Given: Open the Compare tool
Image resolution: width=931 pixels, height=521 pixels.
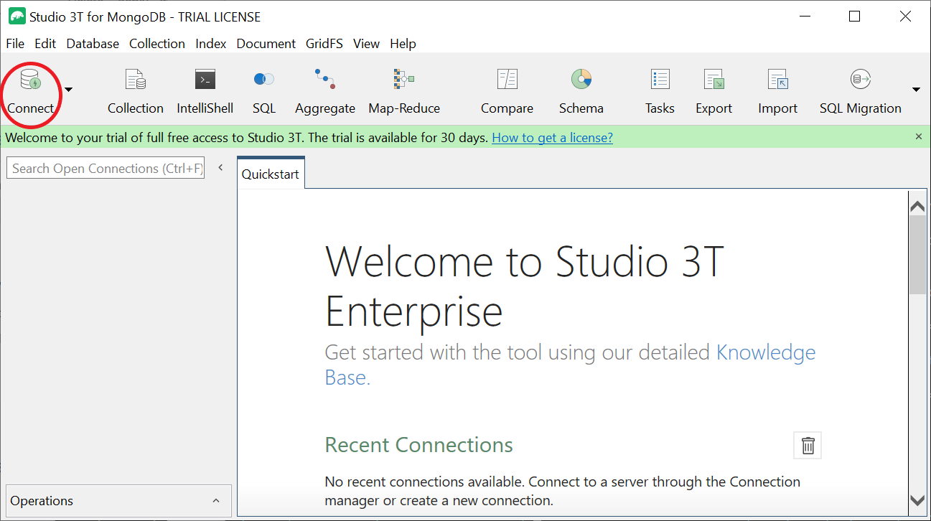Looking at the screenshot, I should click(506, 89).
